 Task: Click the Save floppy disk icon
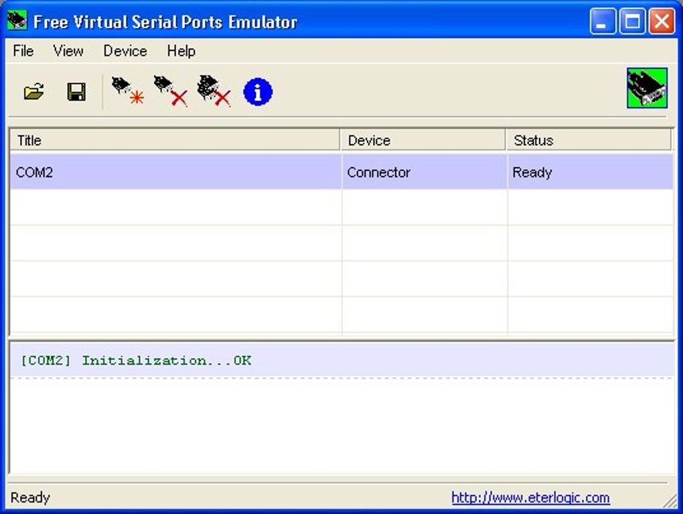click(76, 92)
